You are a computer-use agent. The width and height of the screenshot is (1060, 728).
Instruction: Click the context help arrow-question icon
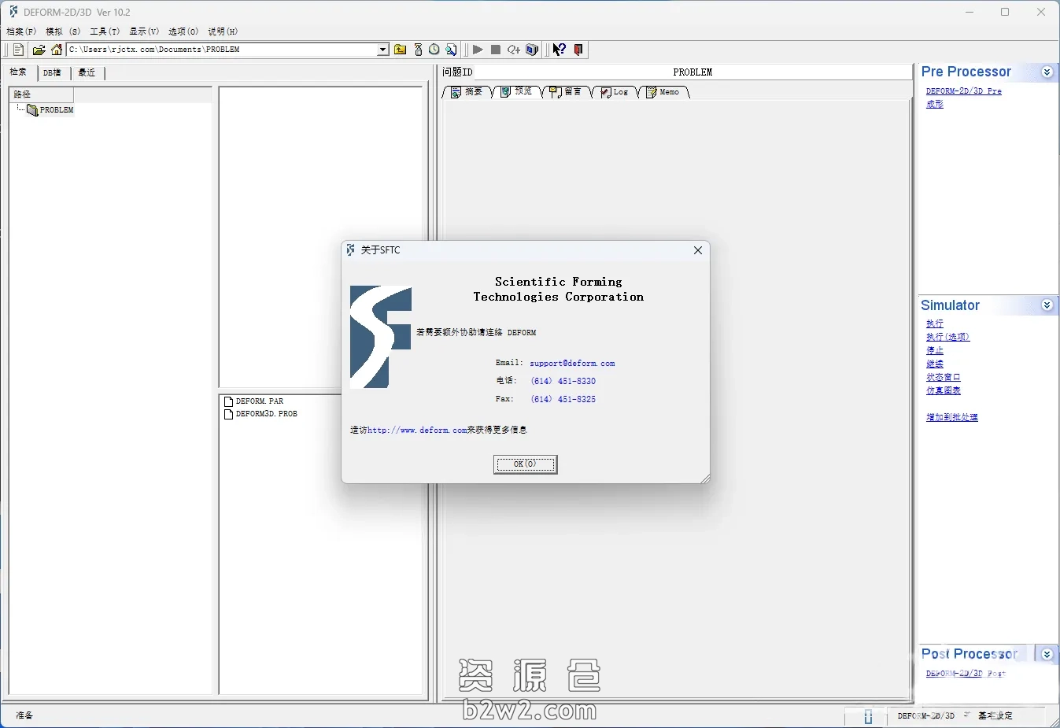point(559,50)
